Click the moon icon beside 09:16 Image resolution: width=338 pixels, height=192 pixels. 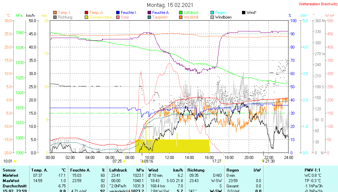(142, 161)
